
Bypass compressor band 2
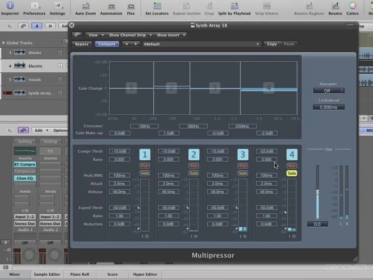pos(194,166)
